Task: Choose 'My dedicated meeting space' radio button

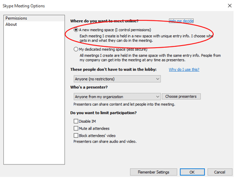Action: (x=76, y=49)
